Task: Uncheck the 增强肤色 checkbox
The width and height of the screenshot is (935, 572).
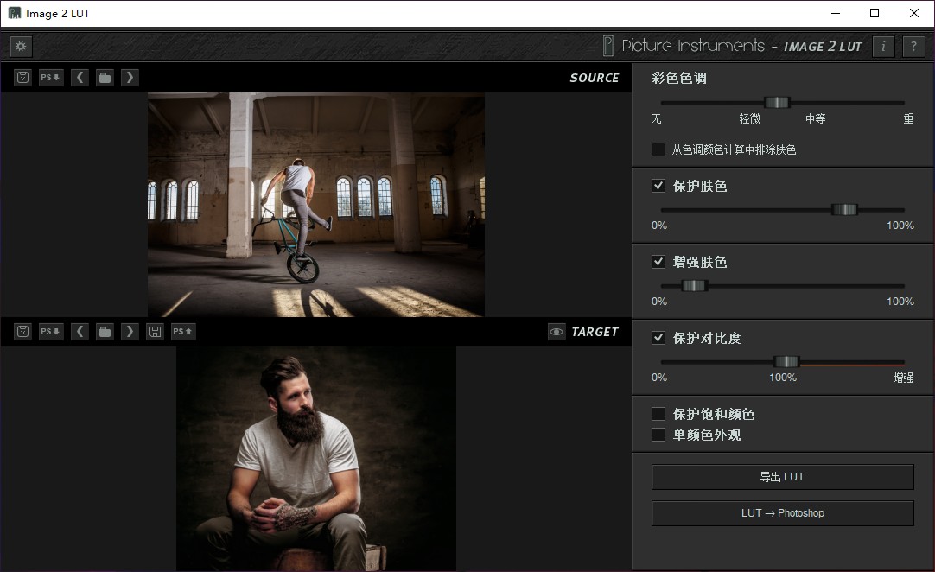Action: [x=658, y=261]
